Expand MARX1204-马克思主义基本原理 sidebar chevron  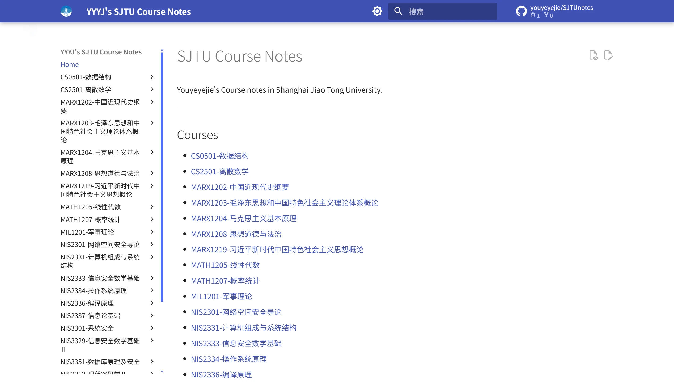click(x=152, y=152)
